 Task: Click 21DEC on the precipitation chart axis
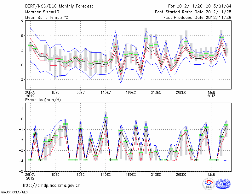click(x=156, y=174)
